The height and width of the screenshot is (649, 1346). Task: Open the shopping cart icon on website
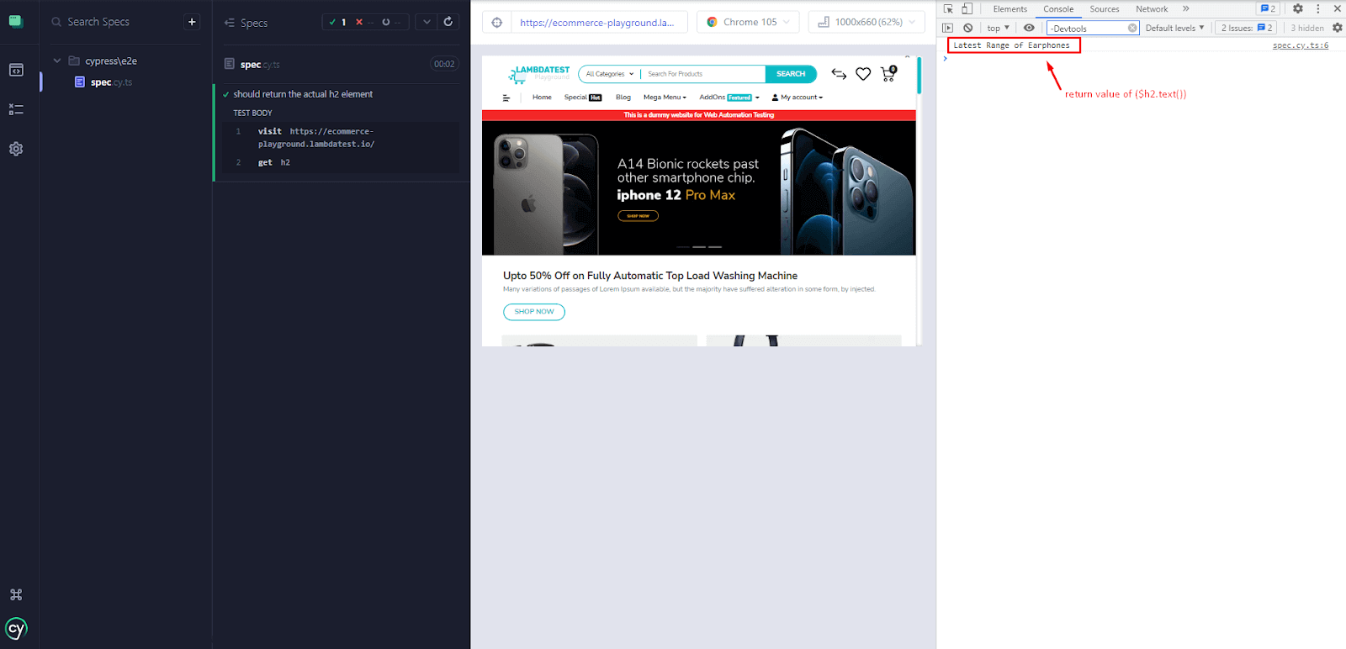888,74
